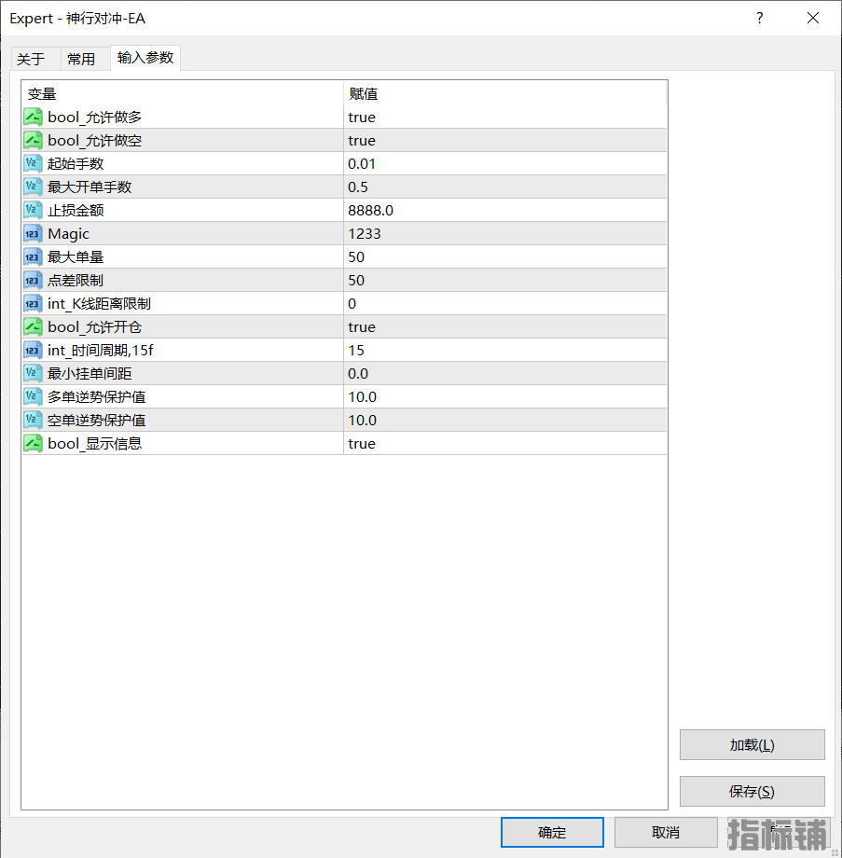
Task: Click the 点差限制 integer type icon
Action: click(33, 280)
